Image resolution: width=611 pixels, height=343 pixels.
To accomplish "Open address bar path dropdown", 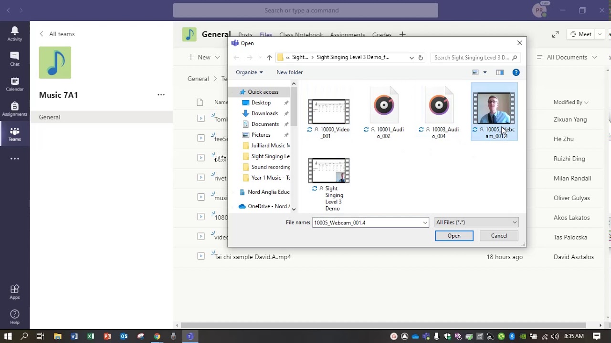I will (411, 58).
